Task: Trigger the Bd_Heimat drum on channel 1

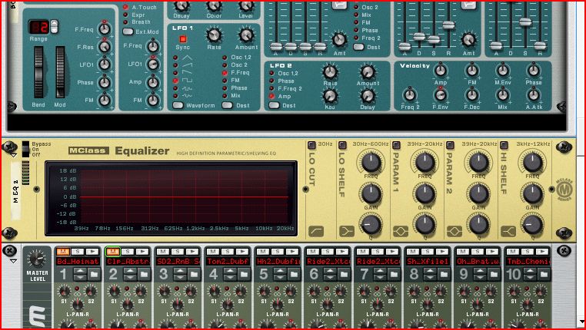Action: (x=92, y=252)
